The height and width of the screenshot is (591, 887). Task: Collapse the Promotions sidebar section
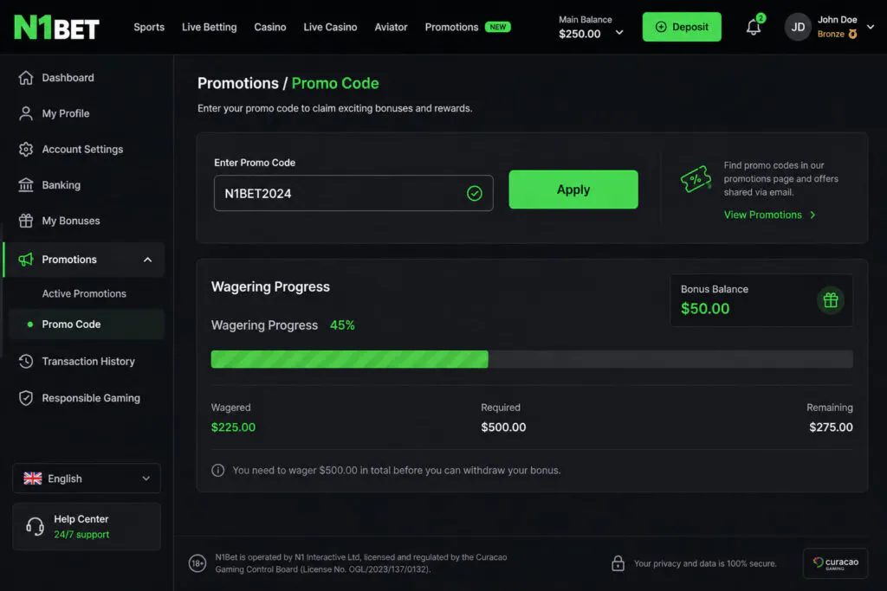click(147, 260)
